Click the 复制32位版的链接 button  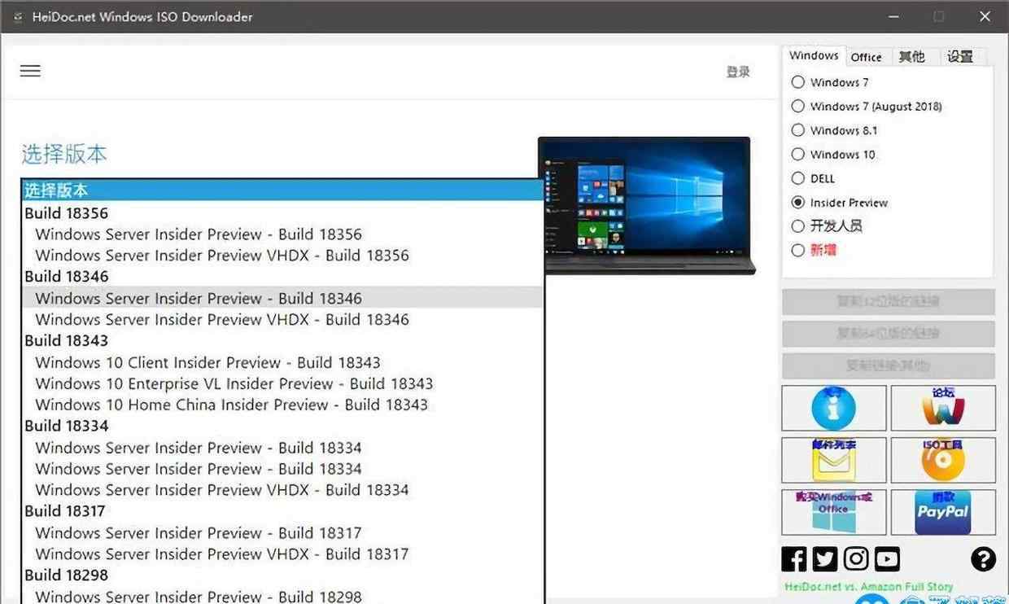[888, 302]
